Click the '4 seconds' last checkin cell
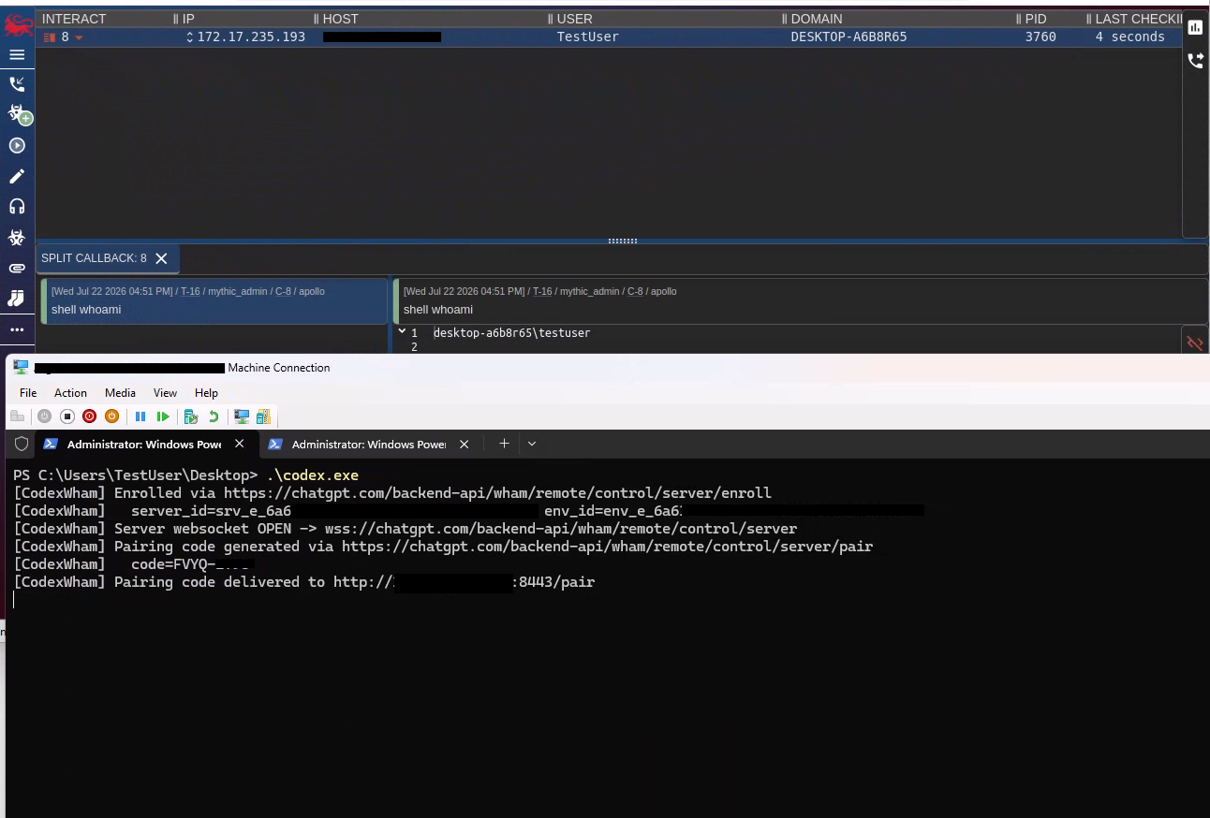The height and width of the screenshot is (818, 1210). tap(1130, 37)
